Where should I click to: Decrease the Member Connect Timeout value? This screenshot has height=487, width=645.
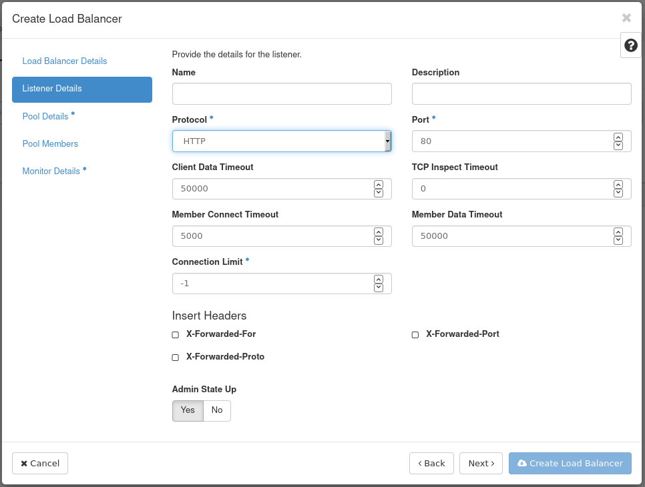pos(379,240)
